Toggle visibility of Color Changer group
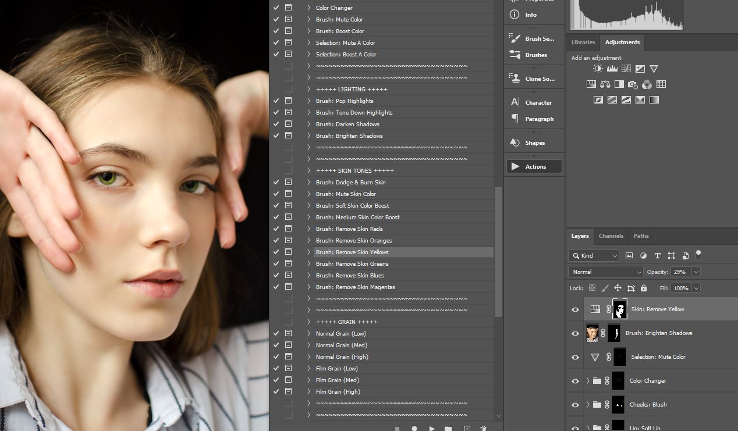This screenshot has height=431, width=738. (x=575, y=381)
